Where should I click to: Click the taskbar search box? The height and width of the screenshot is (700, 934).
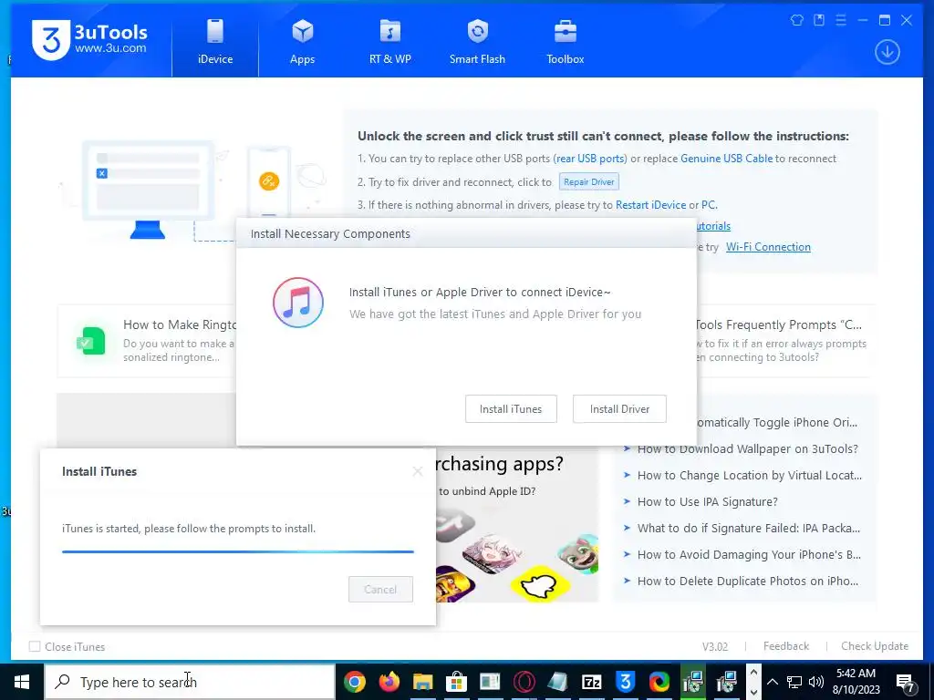(190, 682)
